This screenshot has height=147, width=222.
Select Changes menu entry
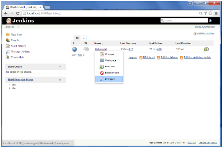coord(109,54)
